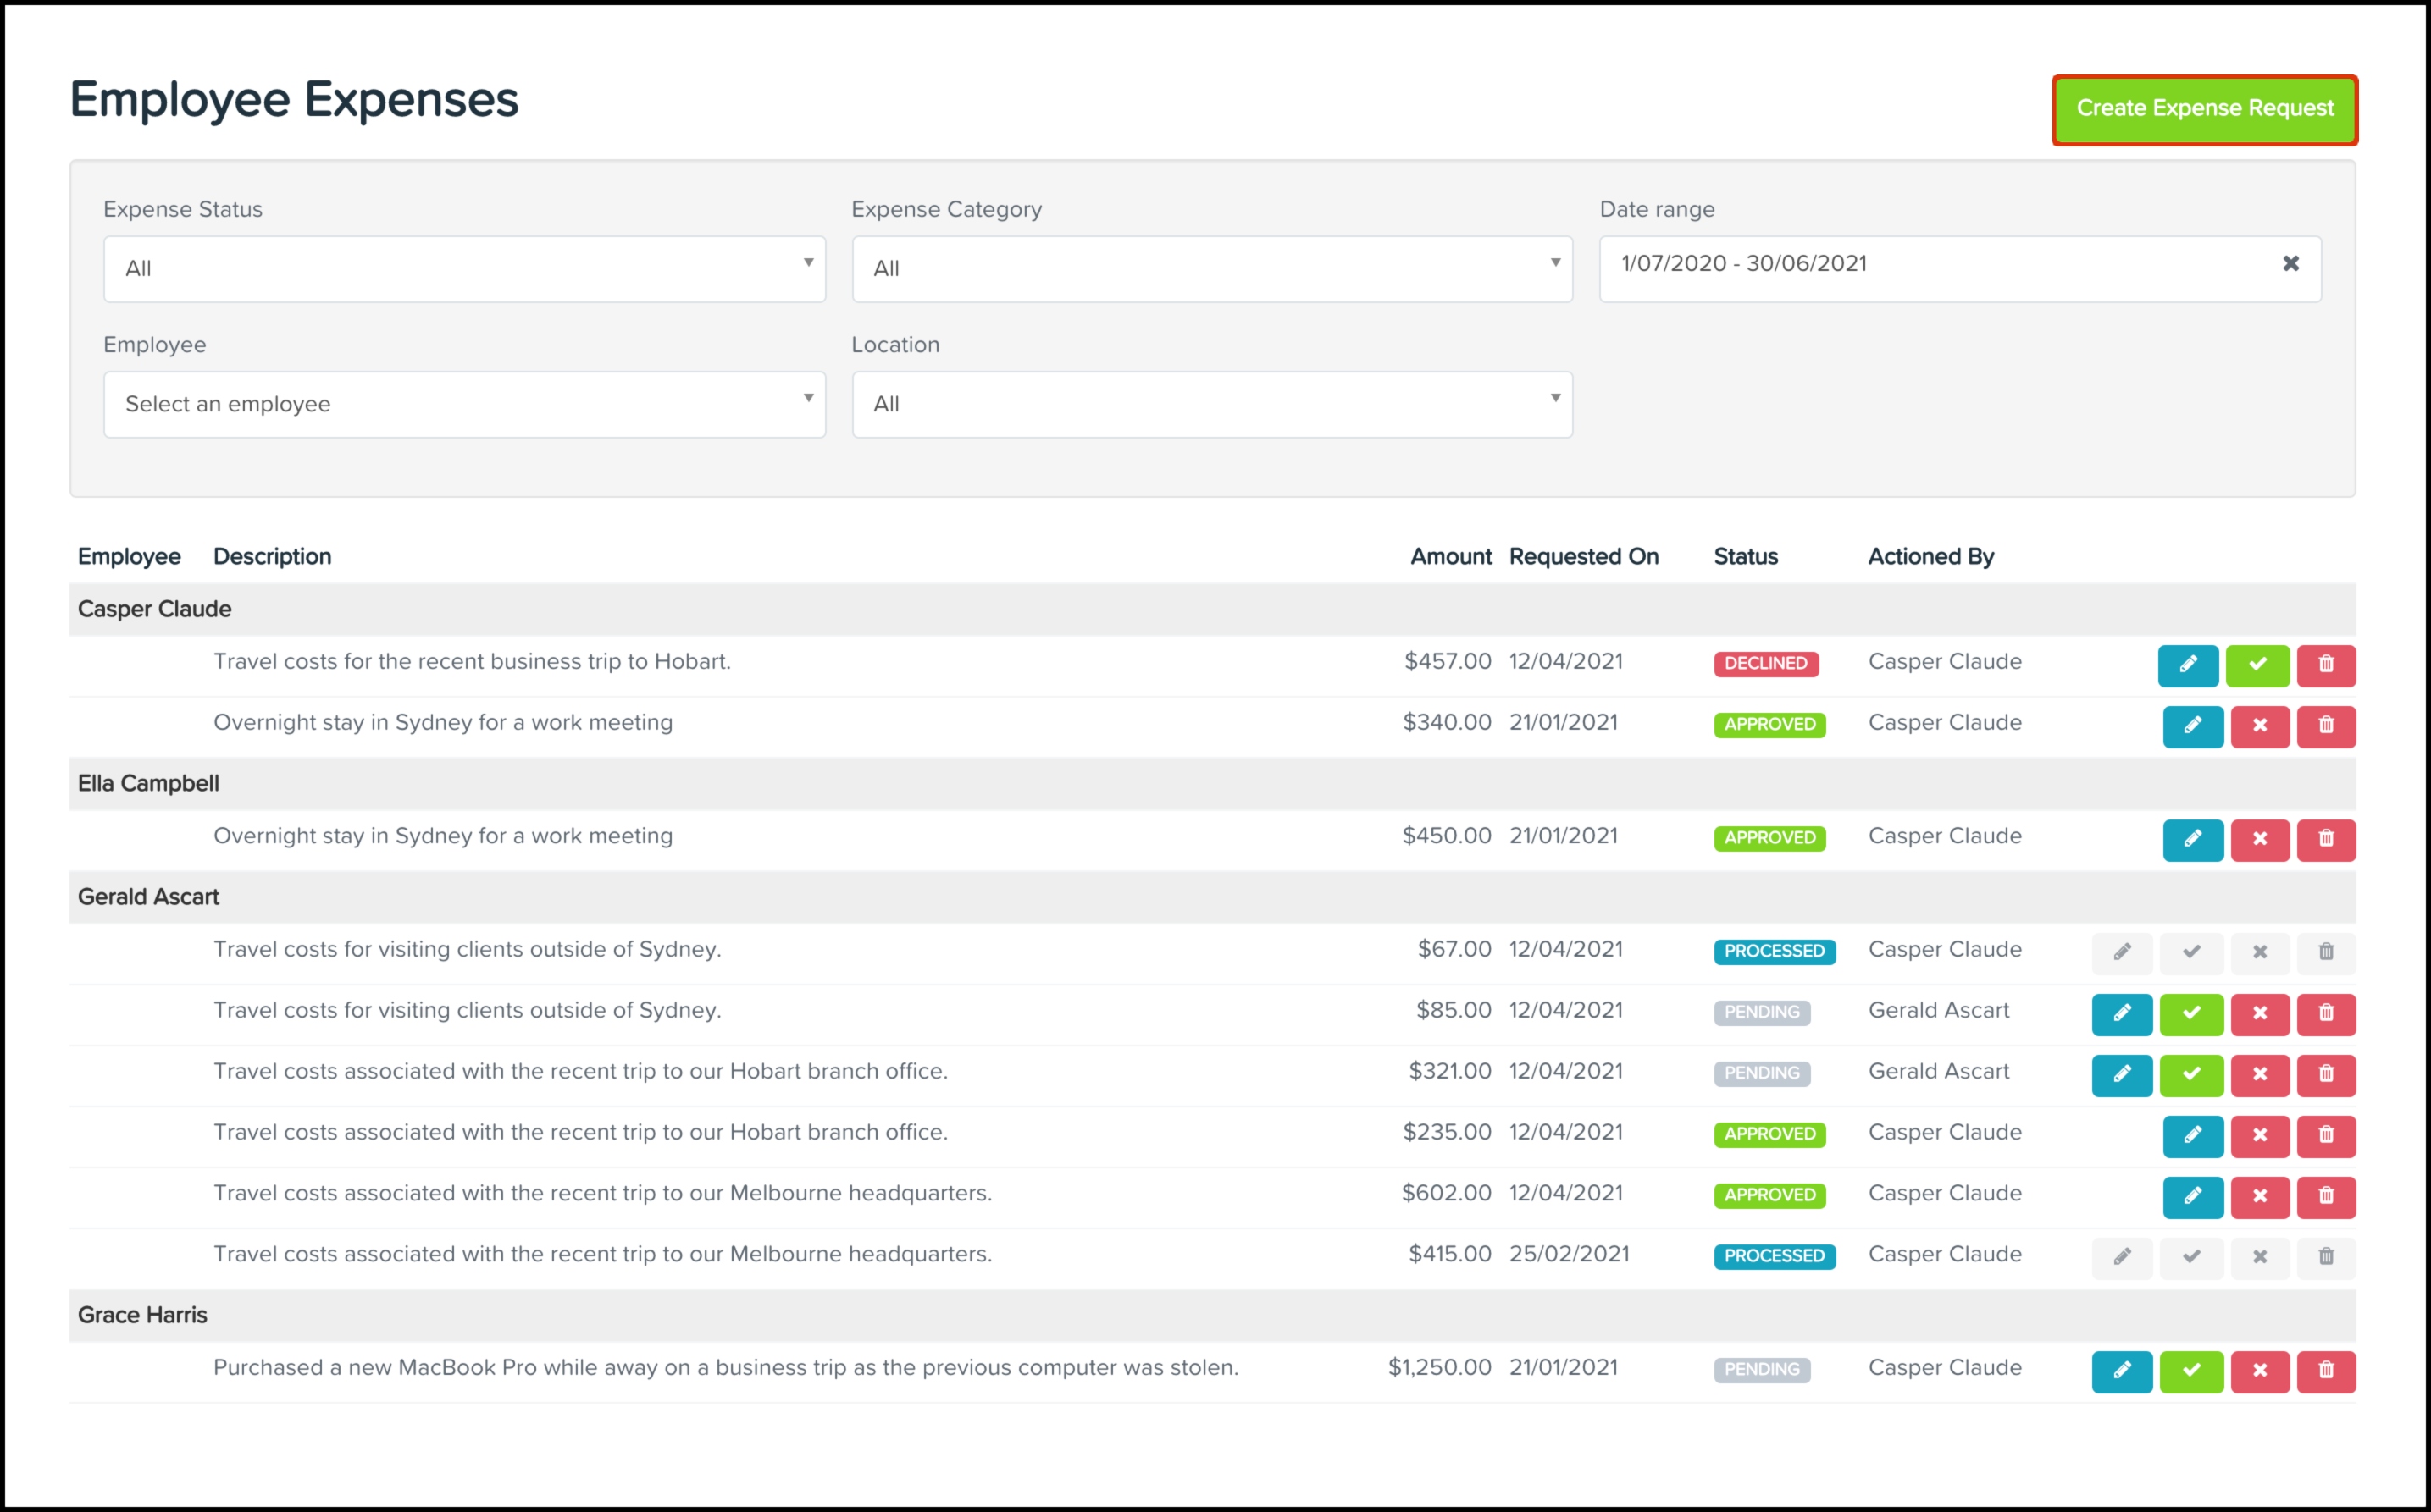Open the Expense Status dropdown
This screenshot has height=1512, width=2431.
point(464,268)
